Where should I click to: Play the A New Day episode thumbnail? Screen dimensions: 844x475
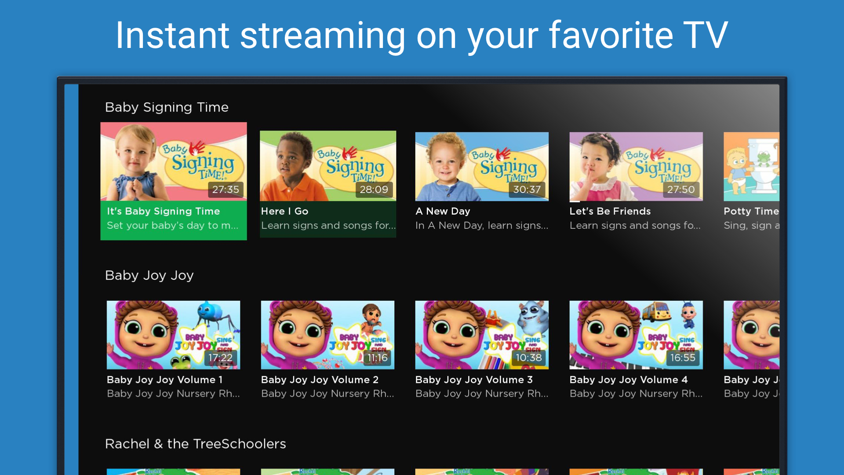point(481,167)
